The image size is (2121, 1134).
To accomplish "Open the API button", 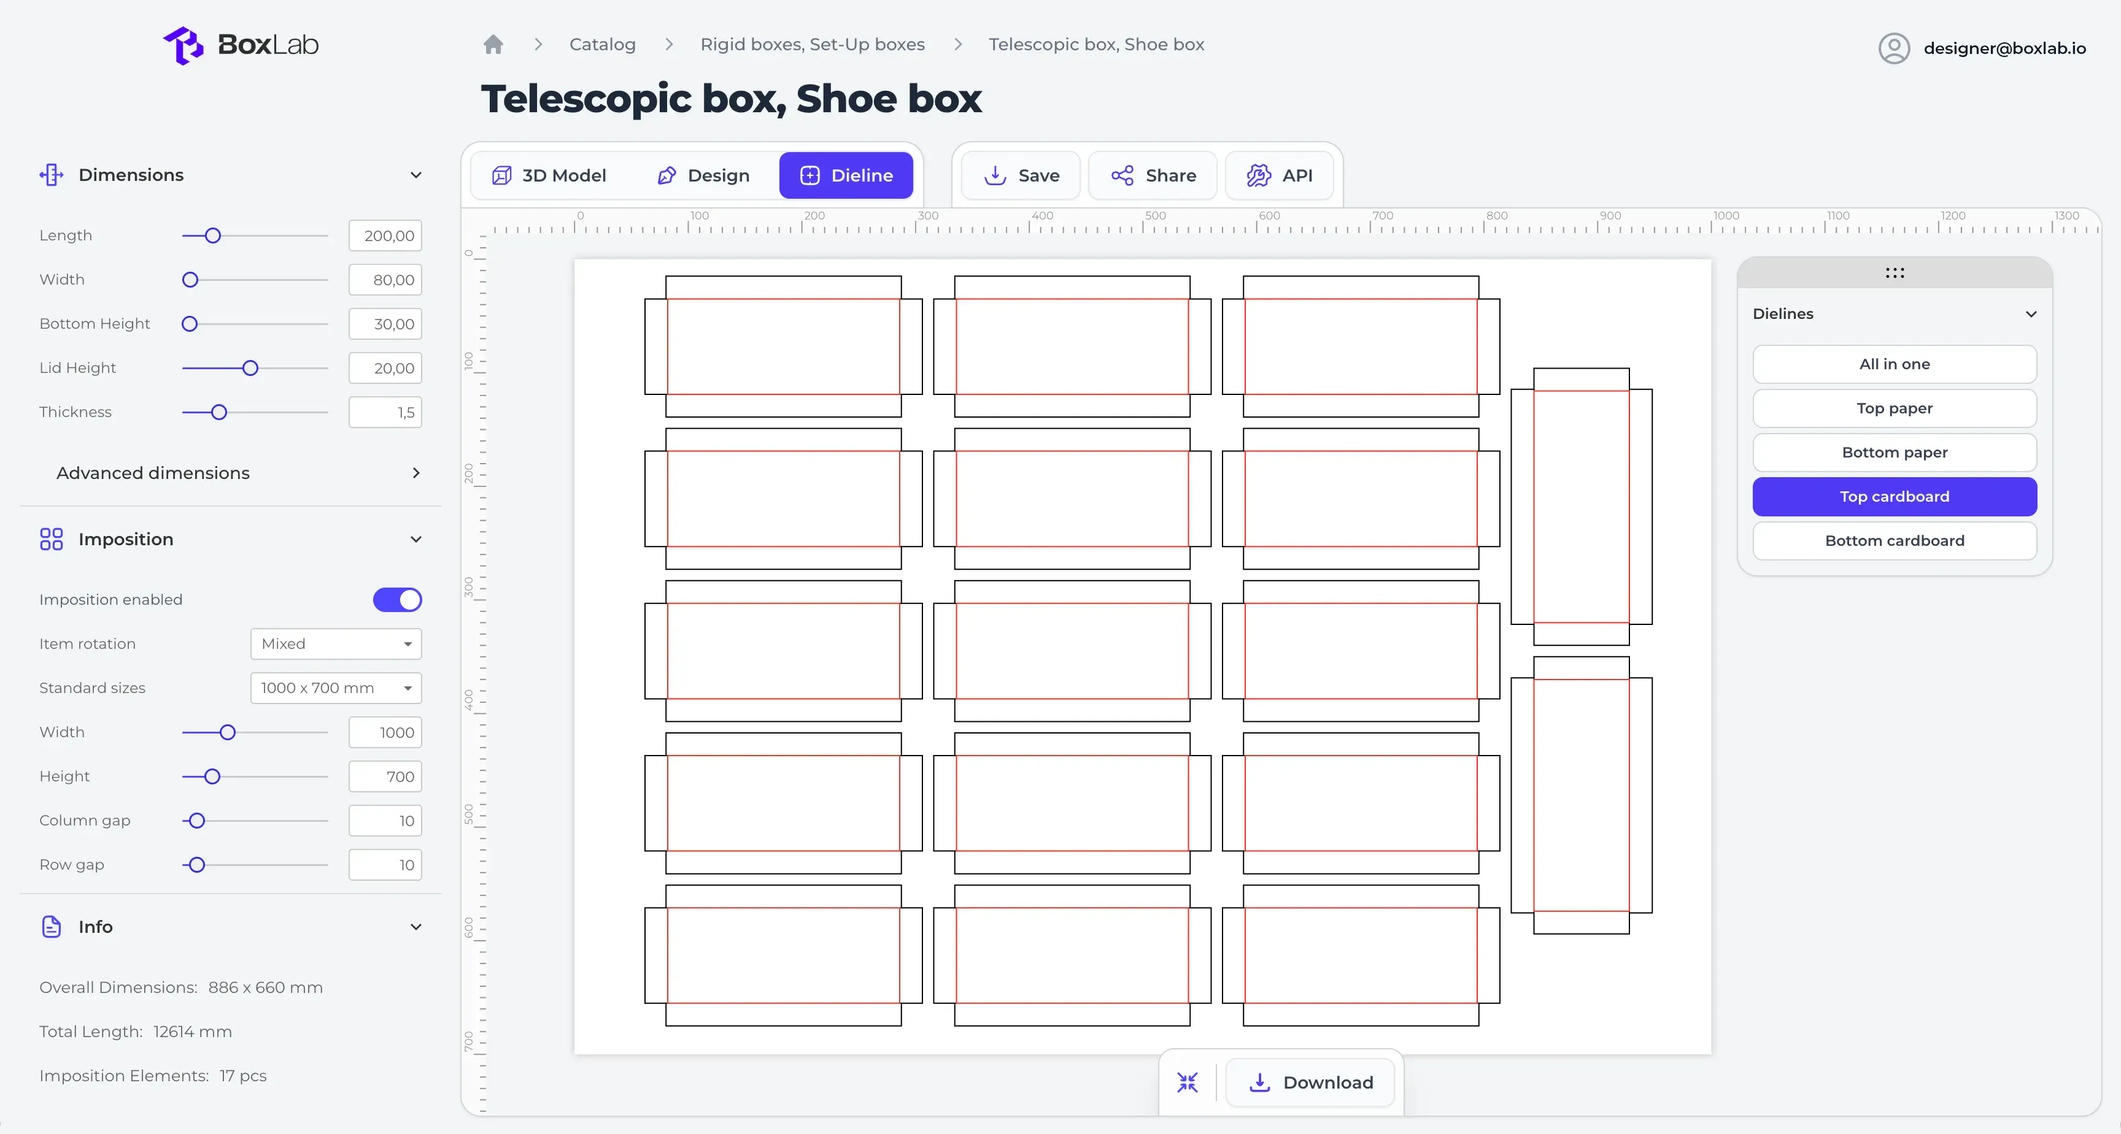I will (1280, 175).
